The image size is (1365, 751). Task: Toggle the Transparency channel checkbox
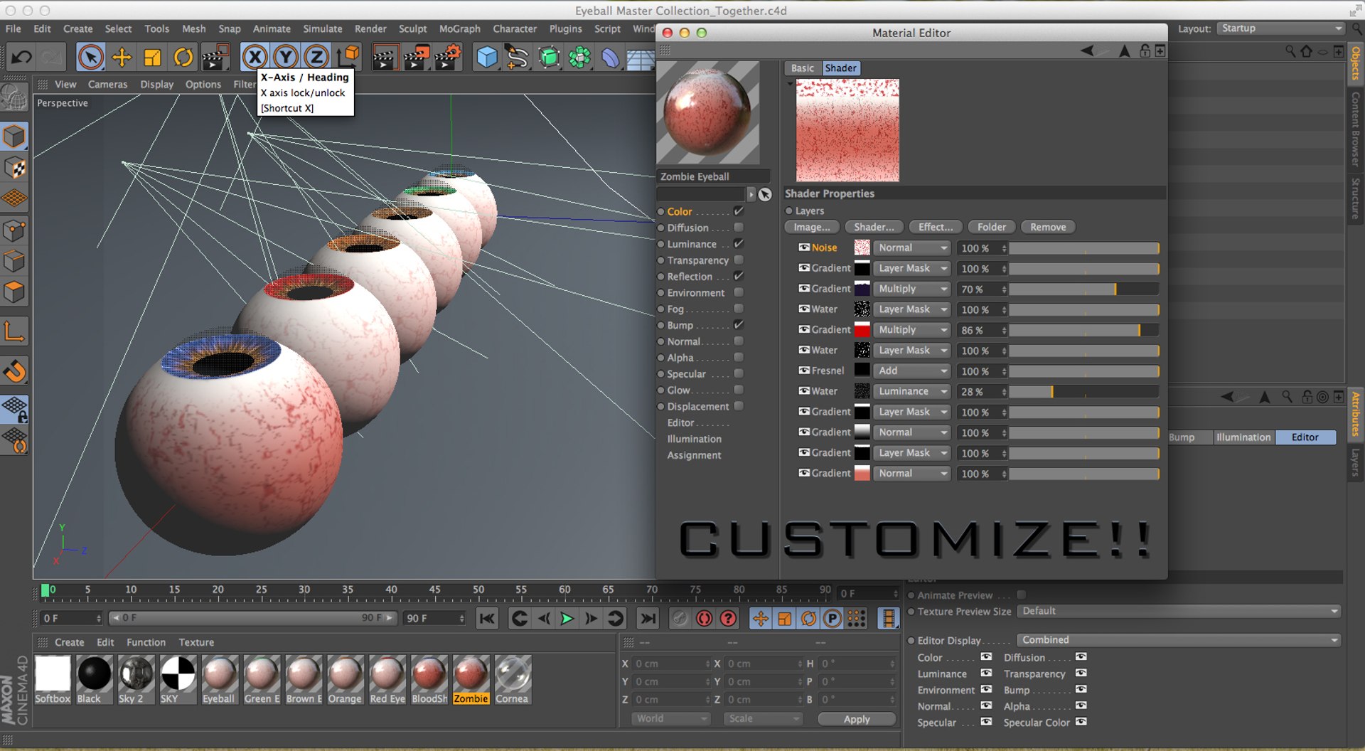739,260
